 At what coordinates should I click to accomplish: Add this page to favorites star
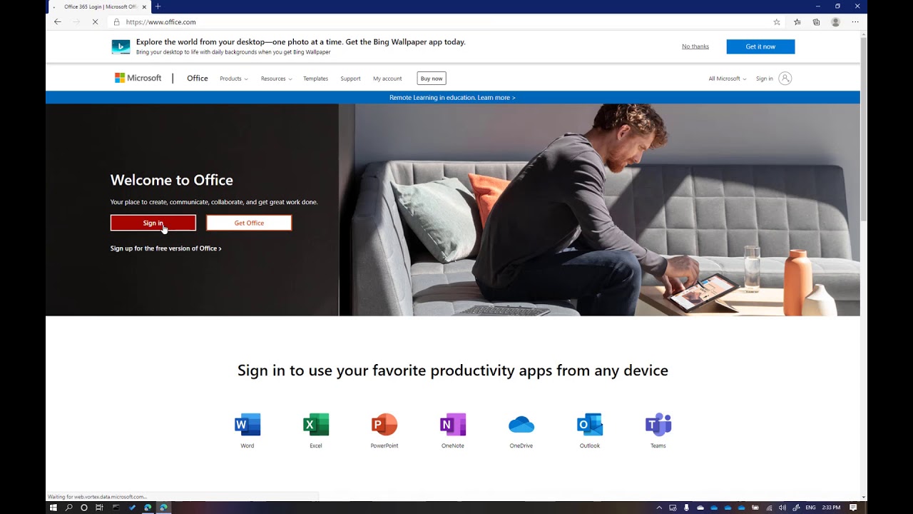(777, 22)
